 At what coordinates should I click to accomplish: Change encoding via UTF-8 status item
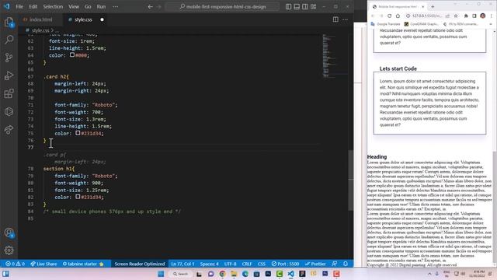pyautogui.click(x=230, y=264)
